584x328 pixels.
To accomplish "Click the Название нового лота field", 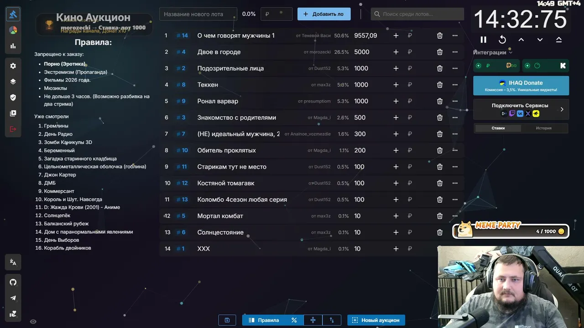I will point(198,14).
